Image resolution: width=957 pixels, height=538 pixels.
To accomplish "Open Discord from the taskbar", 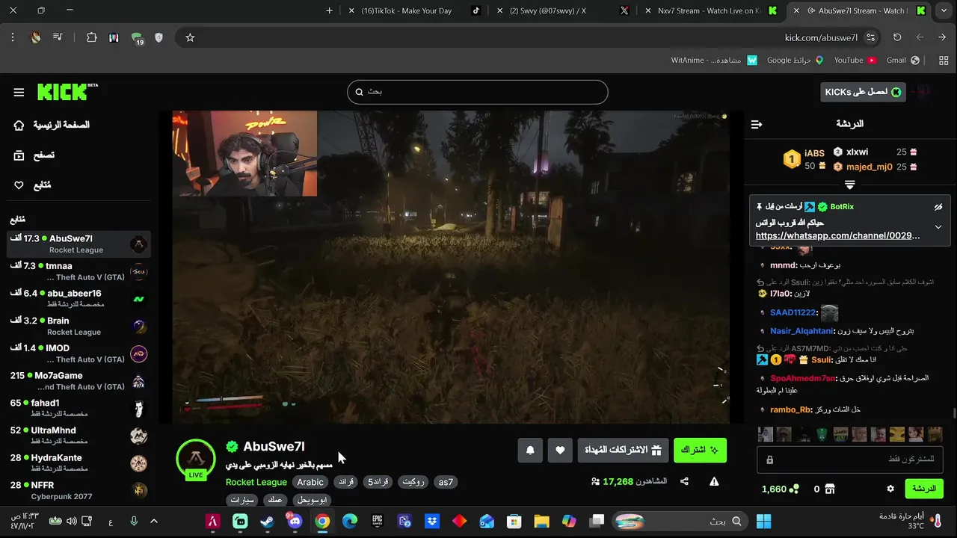I will [295, 521].
